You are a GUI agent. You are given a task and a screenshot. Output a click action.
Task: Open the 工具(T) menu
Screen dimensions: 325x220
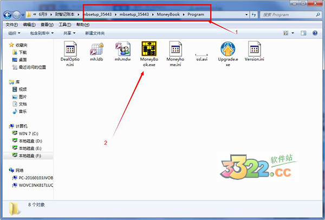click(64, 25)
